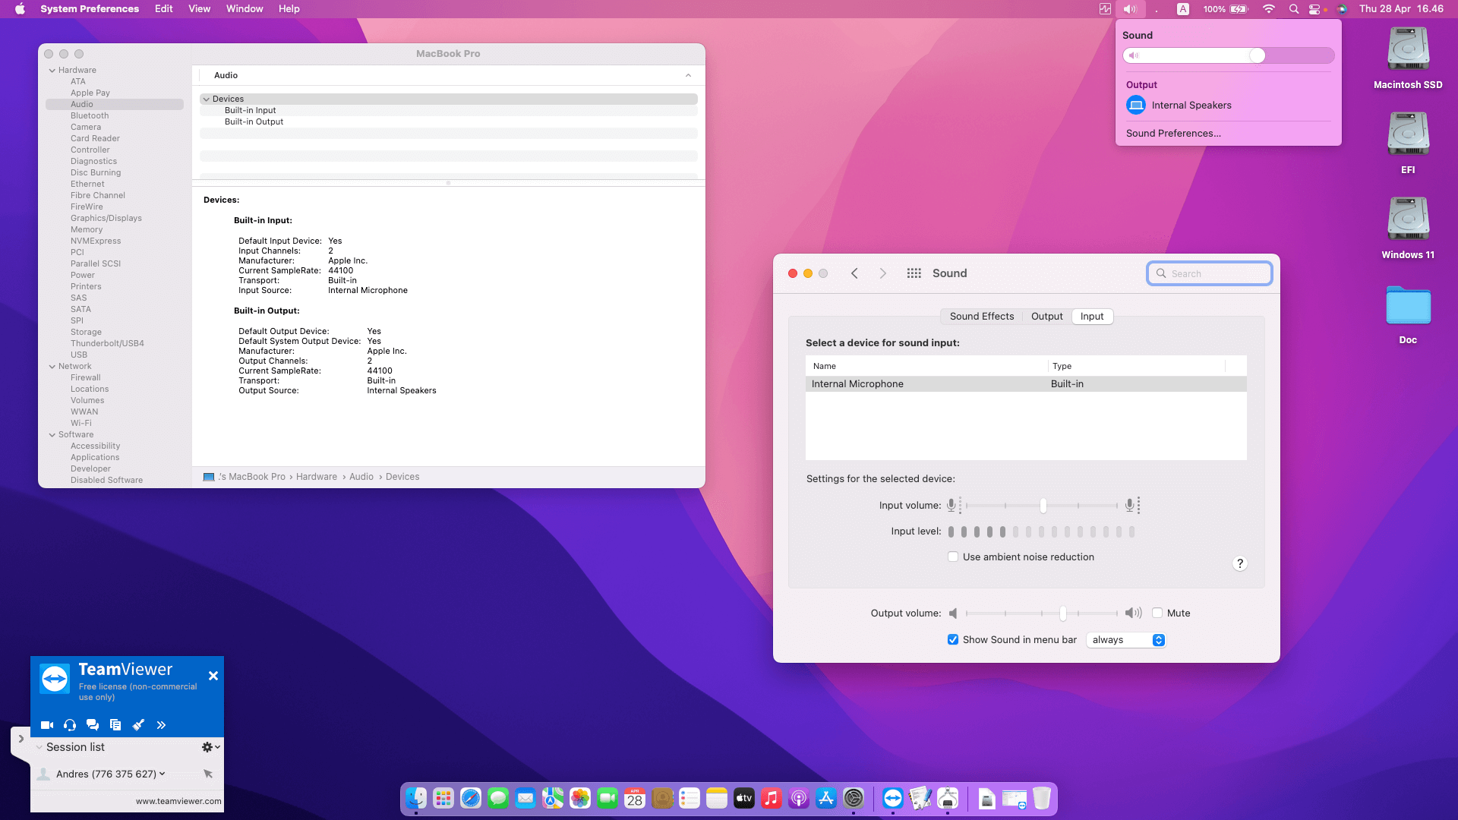Switch to the Sound Effects tab
The width and height of the screenshot is (1458, 820).
[x=981, y=317]
